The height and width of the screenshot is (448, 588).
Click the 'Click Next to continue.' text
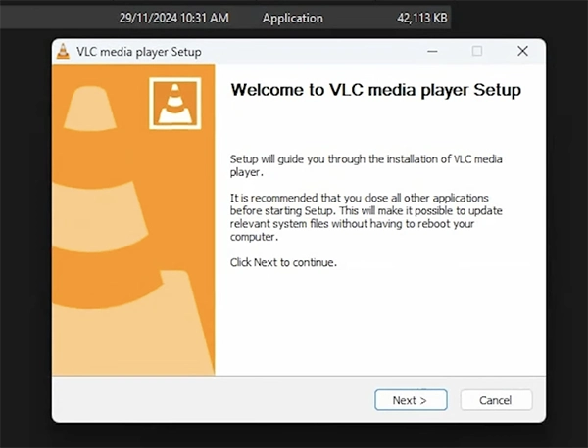pyautogui.click(x=283, y=262)
